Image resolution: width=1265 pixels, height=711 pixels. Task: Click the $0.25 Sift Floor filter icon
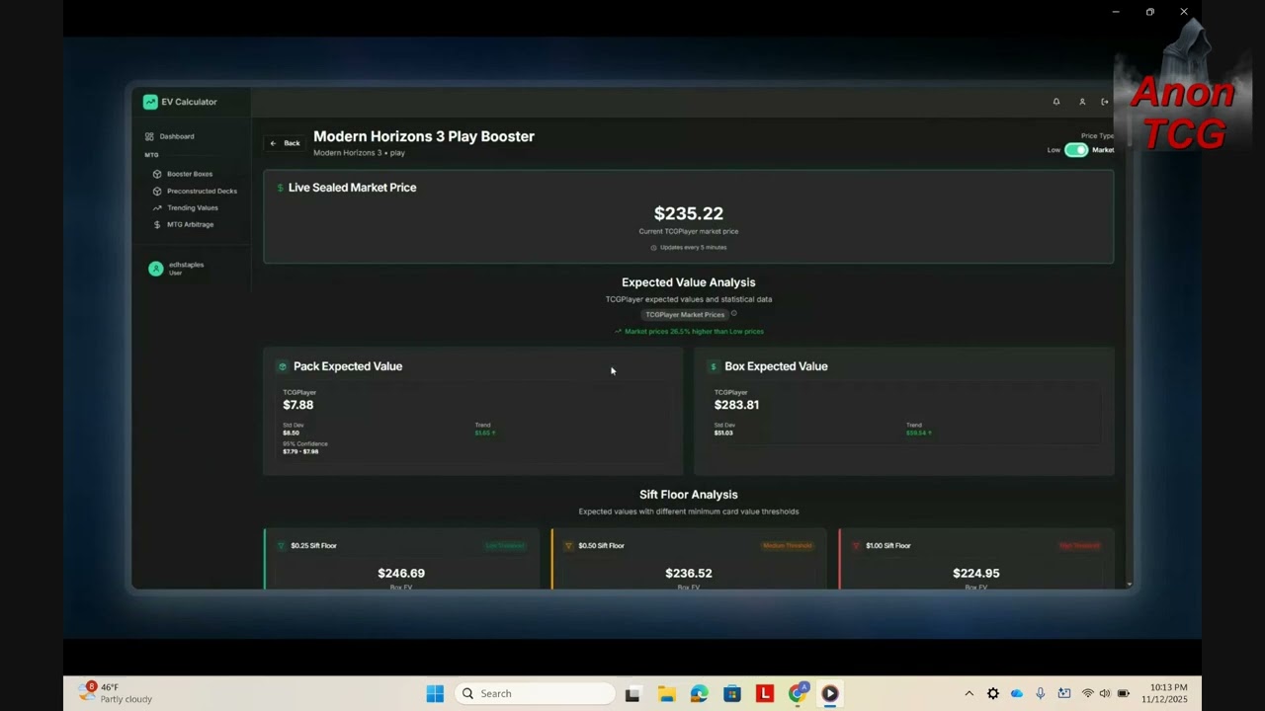click(x=281, y=545)
